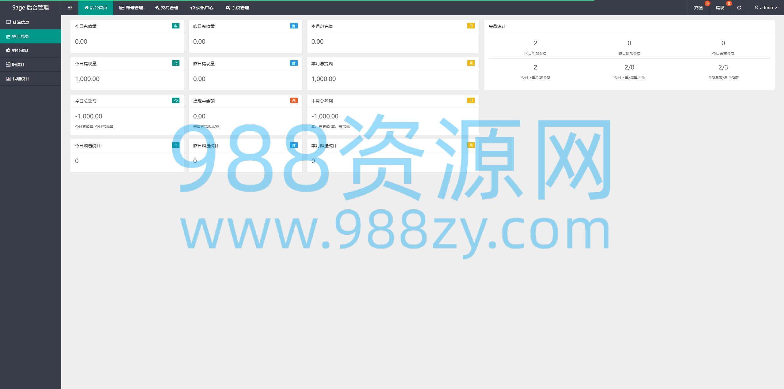Click the 昨 badge on 昨日充值量 card

[x=294, y=26]
